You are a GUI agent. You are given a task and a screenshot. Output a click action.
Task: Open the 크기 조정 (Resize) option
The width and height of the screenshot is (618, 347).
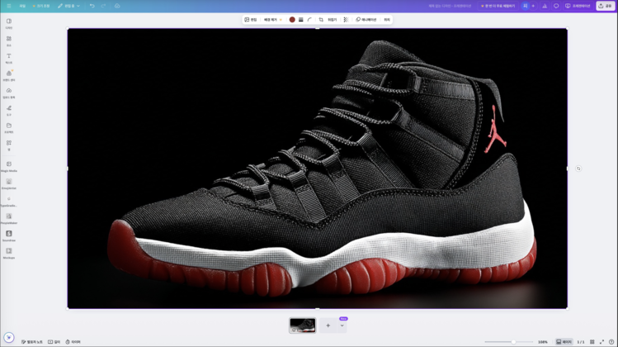pos(41,6)
